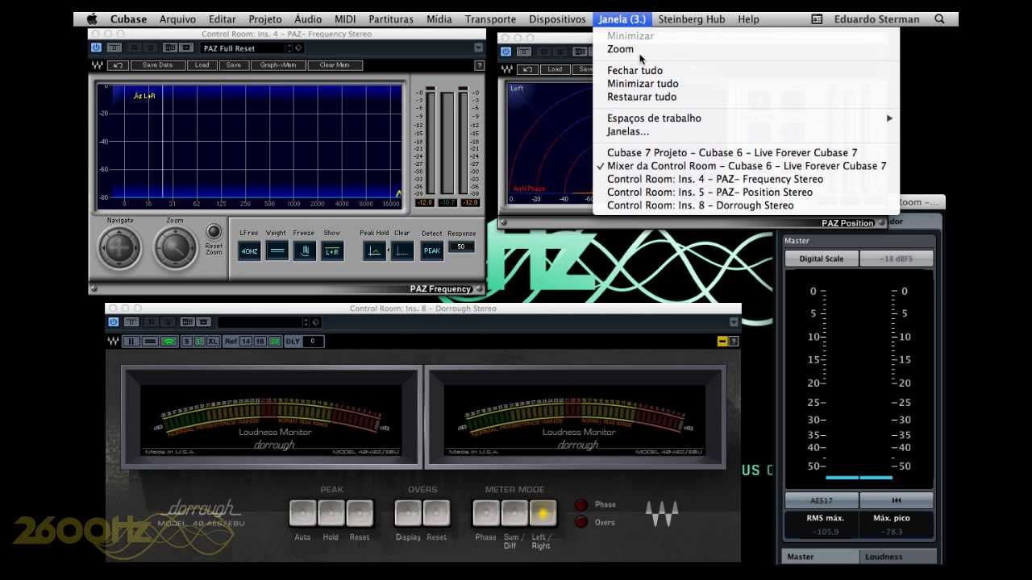Click -18 dBFS scale button

point(897,259)
